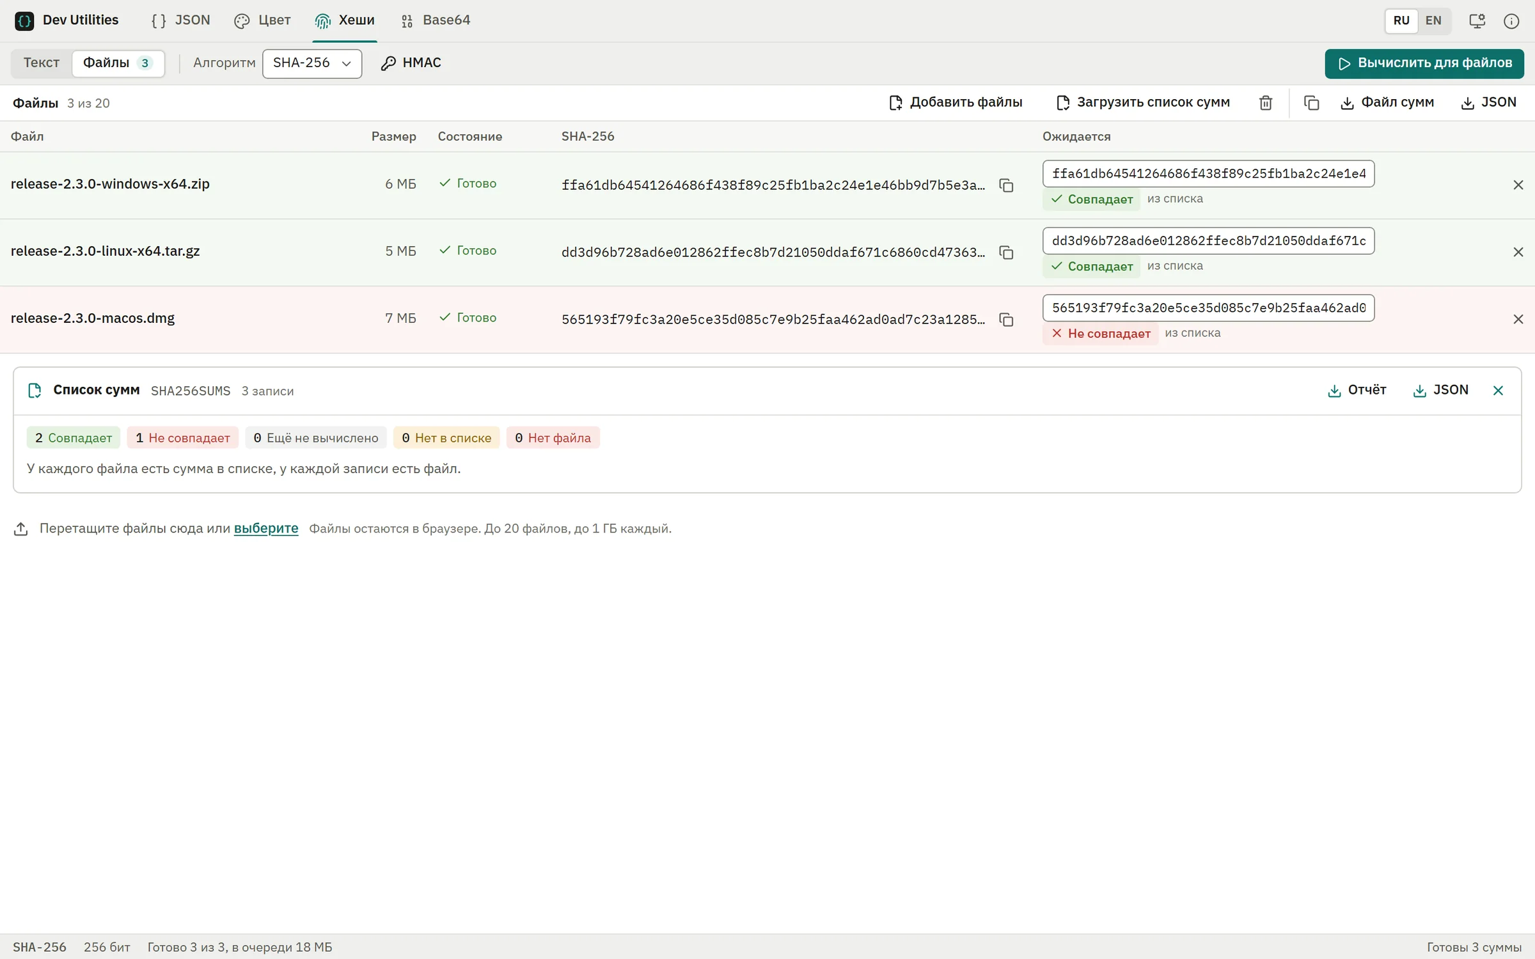Download Файл сумм
Screen dimensions: 1535x959
(1387, 102)
